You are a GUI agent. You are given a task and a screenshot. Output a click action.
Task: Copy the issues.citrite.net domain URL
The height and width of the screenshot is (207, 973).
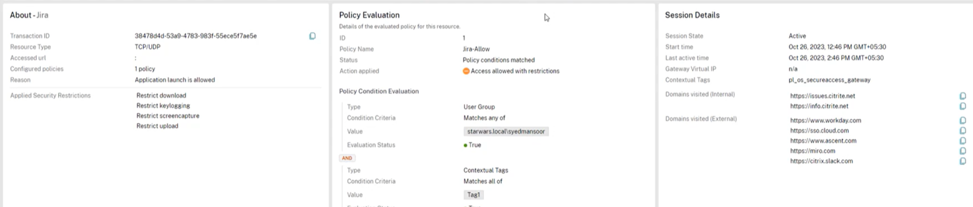962,96
